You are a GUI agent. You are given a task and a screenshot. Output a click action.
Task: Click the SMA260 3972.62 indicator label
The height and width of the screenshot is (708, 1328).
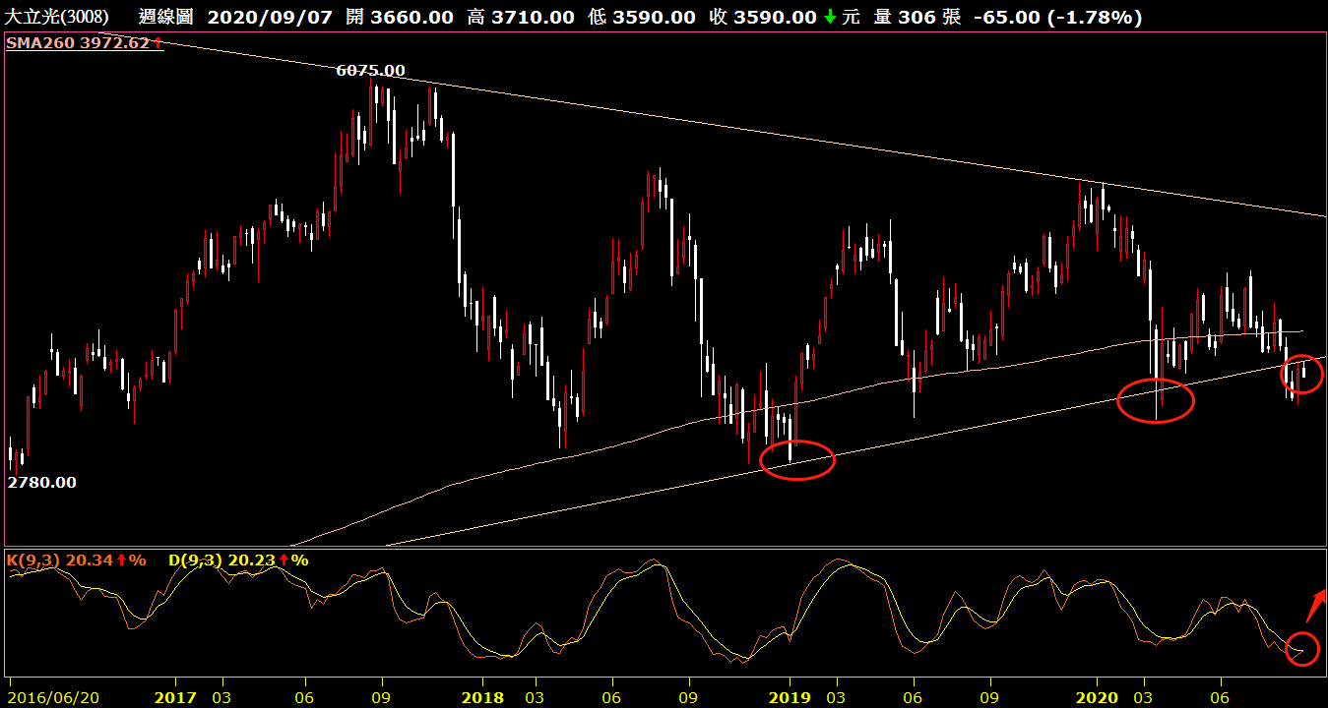pyautogui.click(x=79, y=42)
